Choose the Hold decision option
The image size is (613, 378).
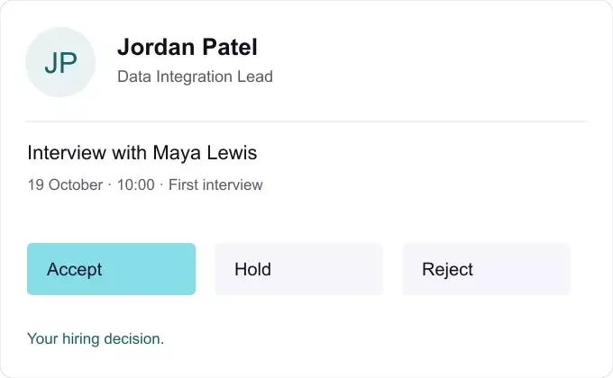pos(298,269)
